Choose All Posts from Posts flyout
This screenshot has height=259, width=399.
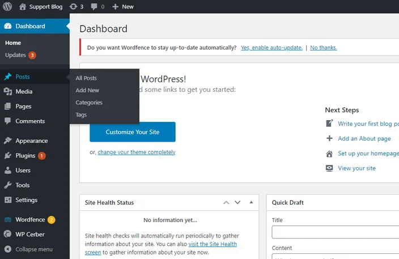86,78
